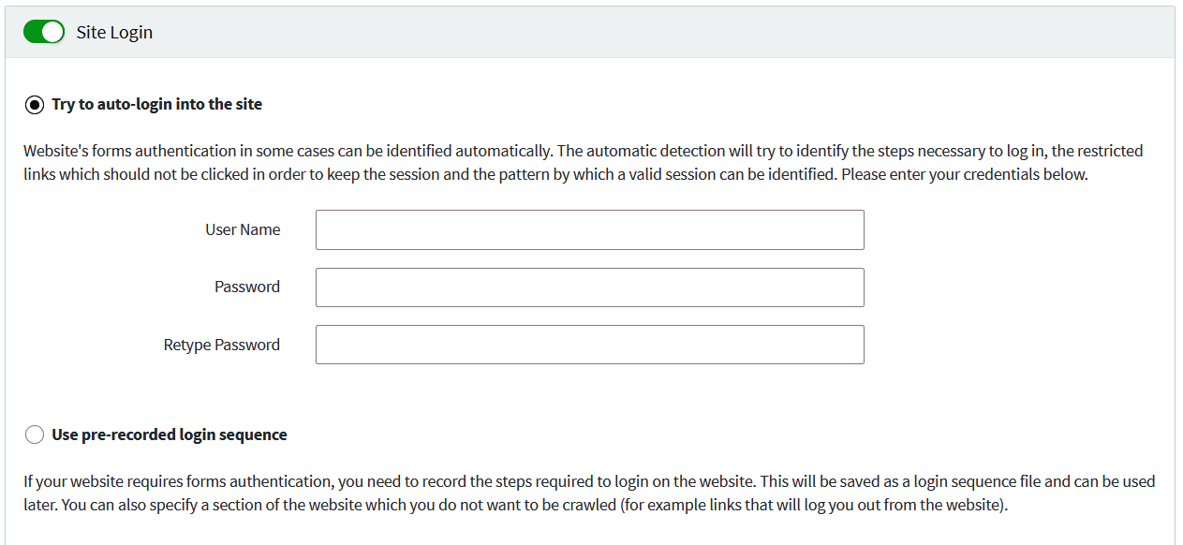
Task: Click the User Name input field
Action: [x=589, y=230]
